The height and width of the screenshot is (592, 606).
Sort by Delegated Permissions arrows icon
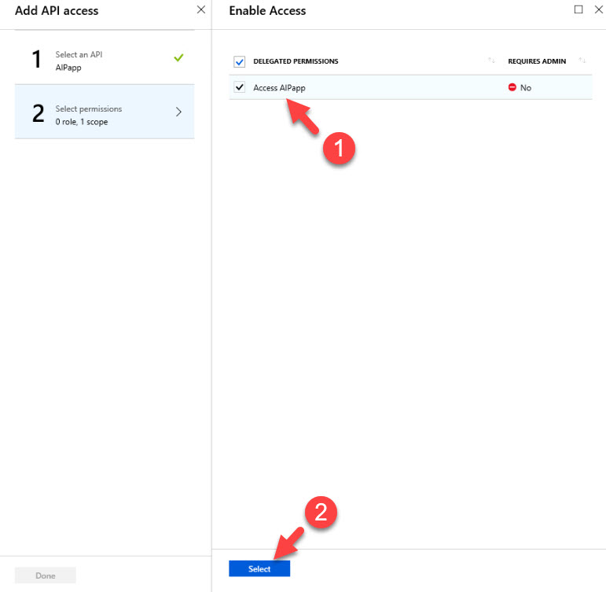coord(491,61)
